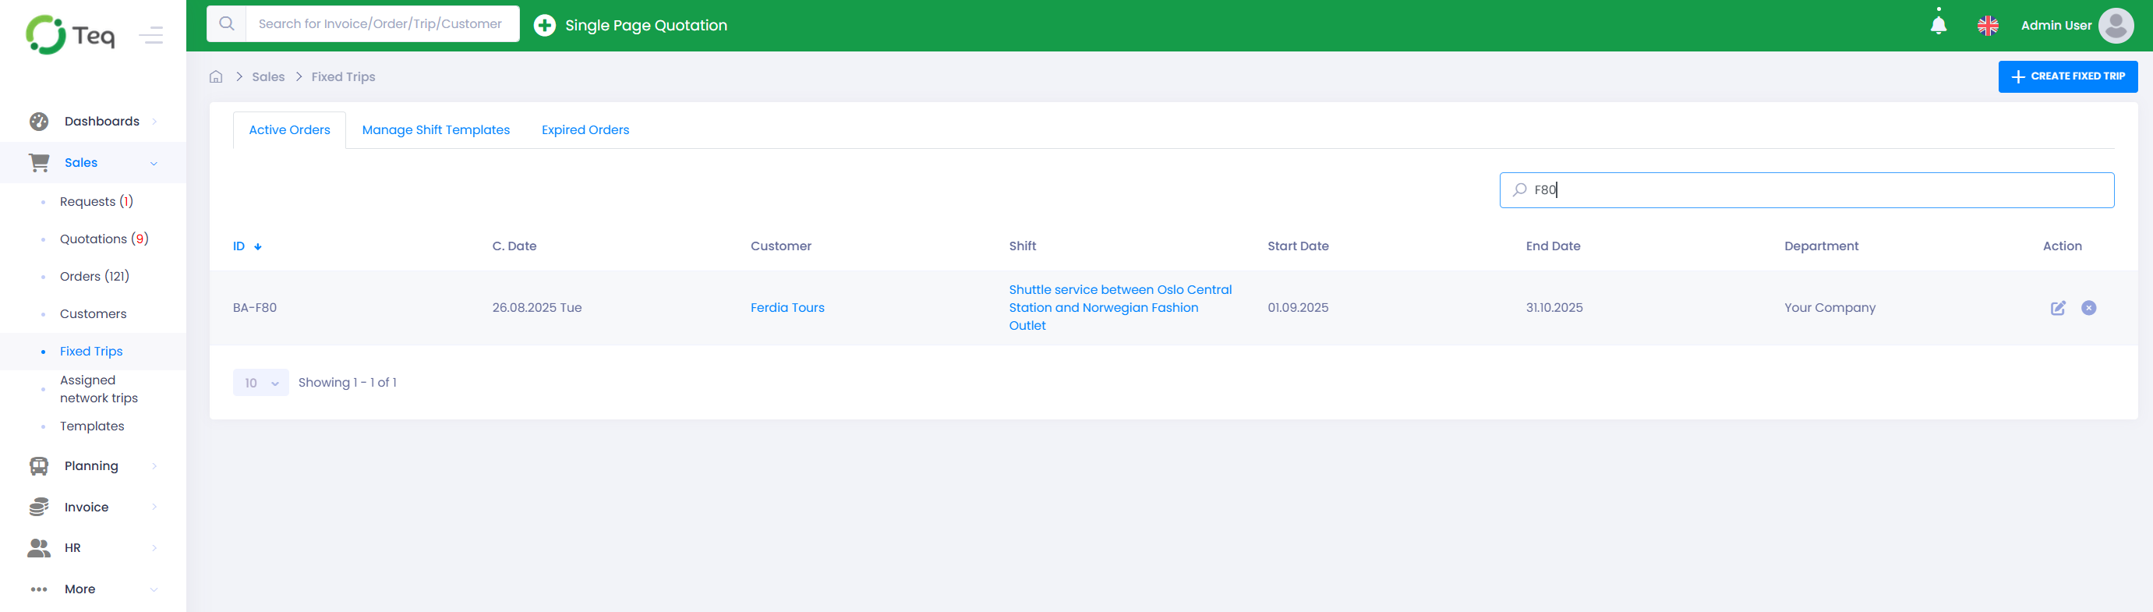Click Fixed Trips breadcrumb
The width and height of the screenshot is (2153, 612).
pyautogui.click(x=343, y=77)
